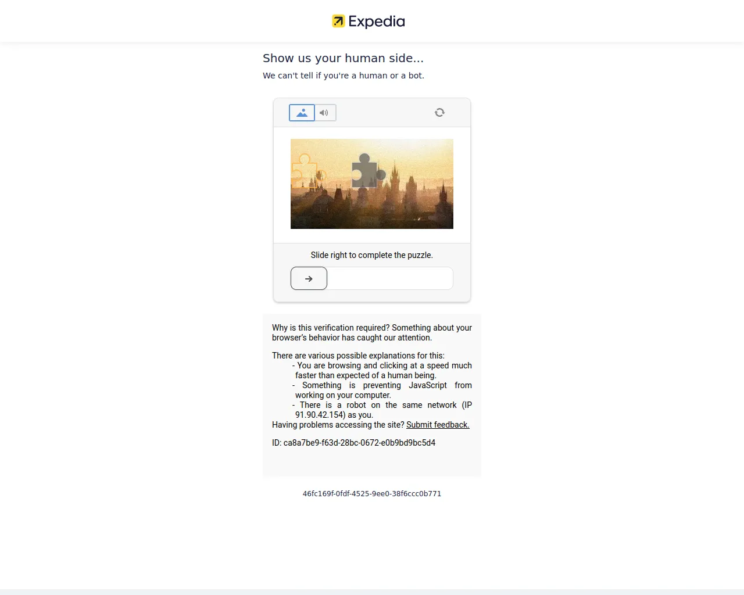Click the 'Something is preventing JavaScript' line
The width and height of the screenshot is (744, 595).
(x=383, y=385)
